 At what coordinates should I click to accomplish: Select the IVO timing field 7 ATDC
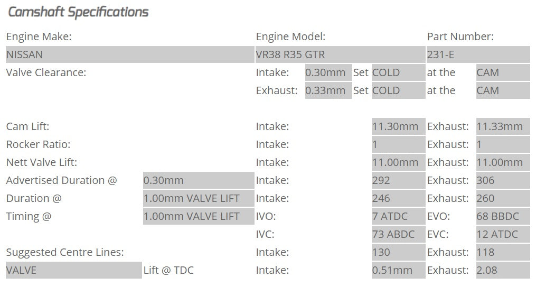pos(398,216)
